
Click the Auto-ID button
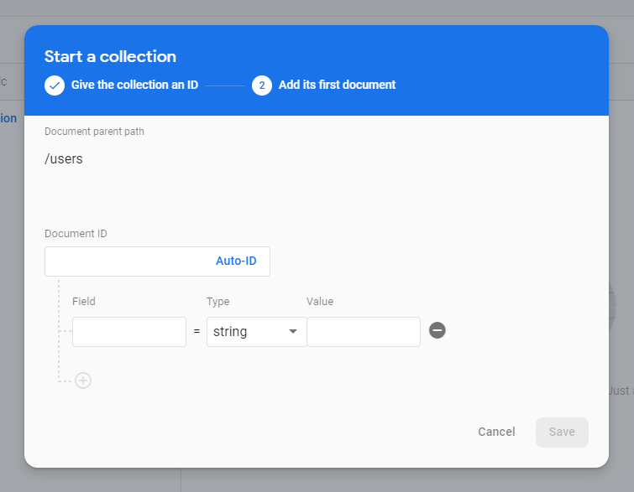coord(236,262)
